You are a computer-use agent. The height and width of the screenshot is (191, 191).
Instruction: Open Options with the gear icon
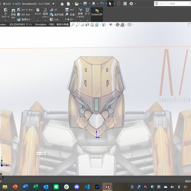[131, 4]
